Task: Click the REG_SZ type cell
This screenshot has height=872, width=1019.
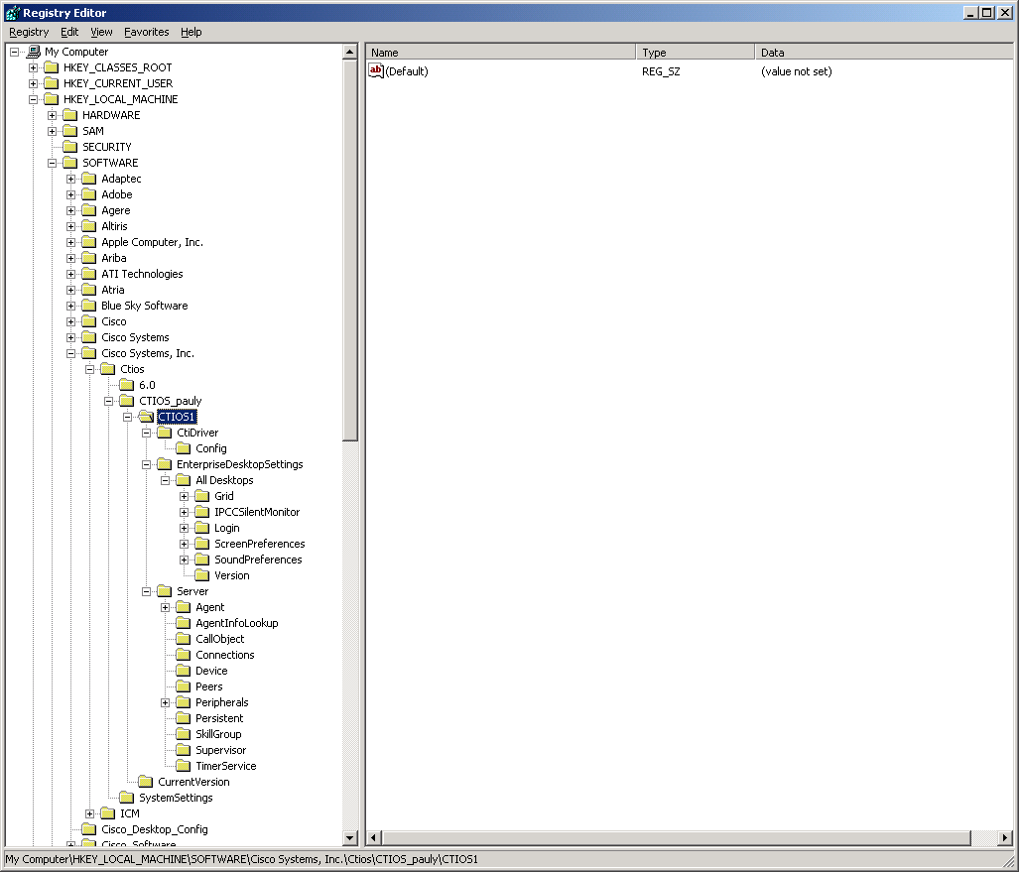Action: pos(661,71)
